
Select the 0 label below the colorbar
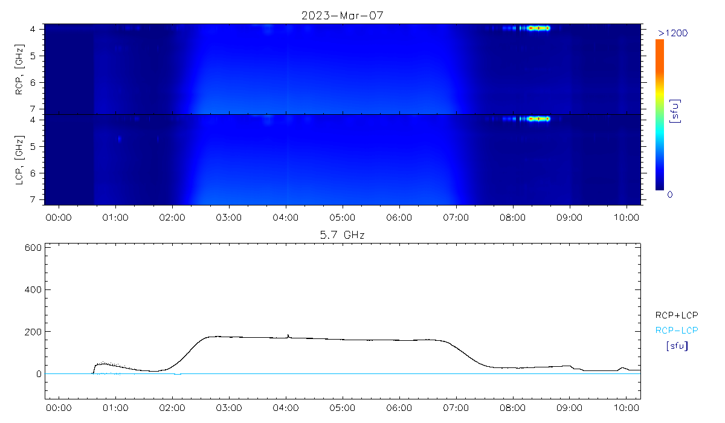(x=669, y=195)
